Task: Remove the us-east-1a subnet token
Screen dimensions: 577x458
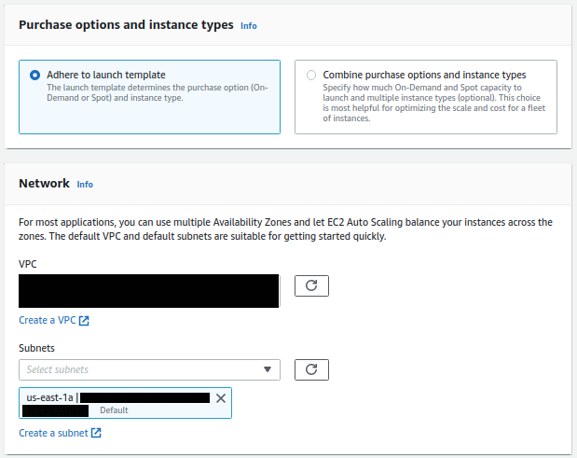Action: [221, 398]
